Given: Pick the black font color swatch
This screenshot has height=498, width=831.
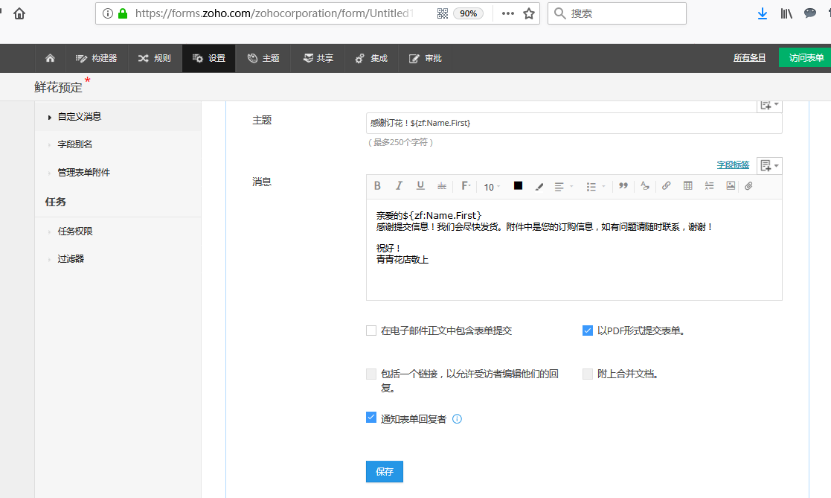Looking at the screenshot, I should tap(518, 186).
